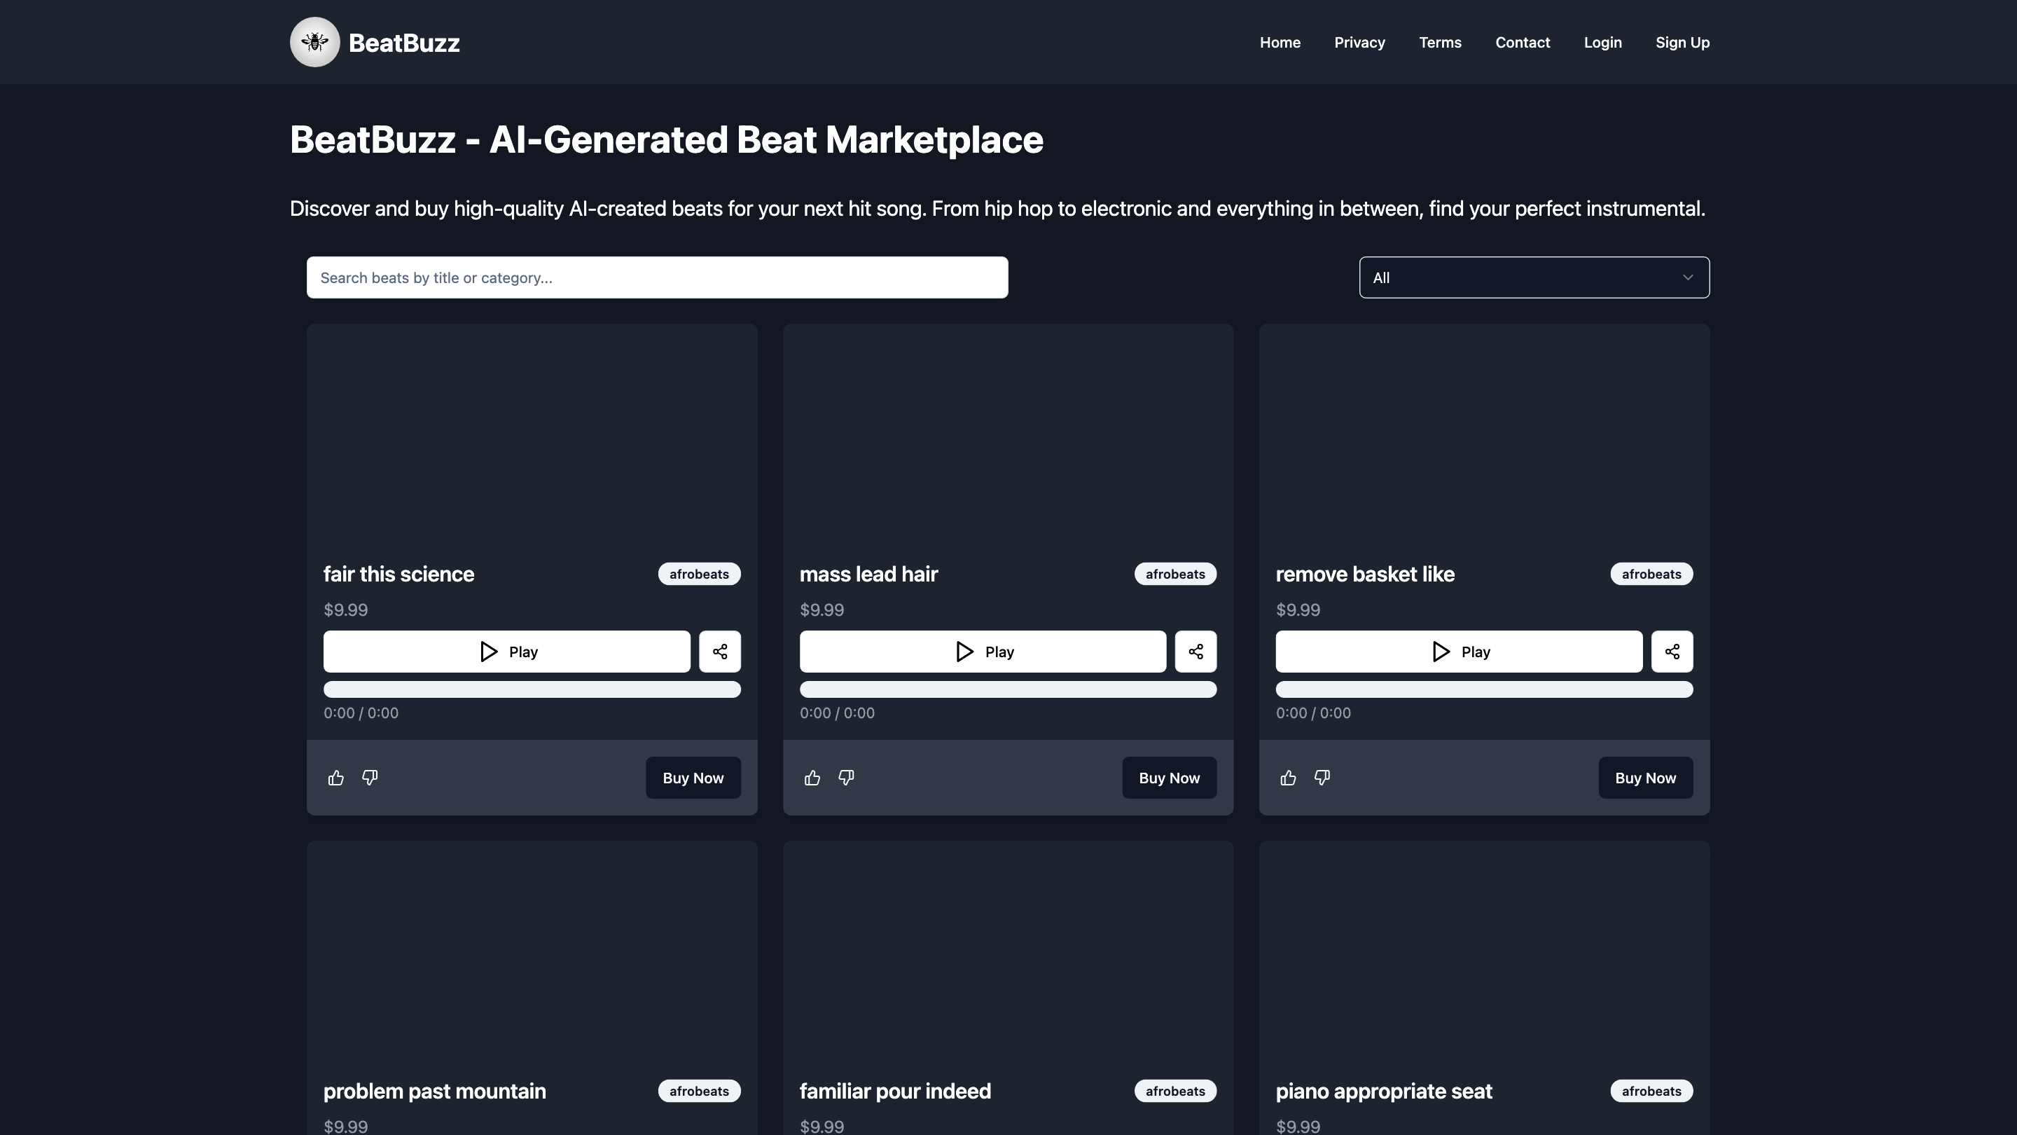Like the 'remove basket like' beat
2017x1135 pixels.
pos(1288,777)
